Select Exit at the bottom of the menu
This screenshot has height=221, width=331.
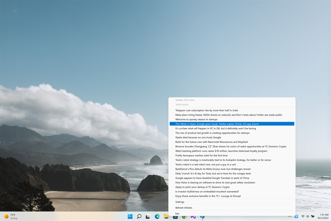(x=177, y=213)
